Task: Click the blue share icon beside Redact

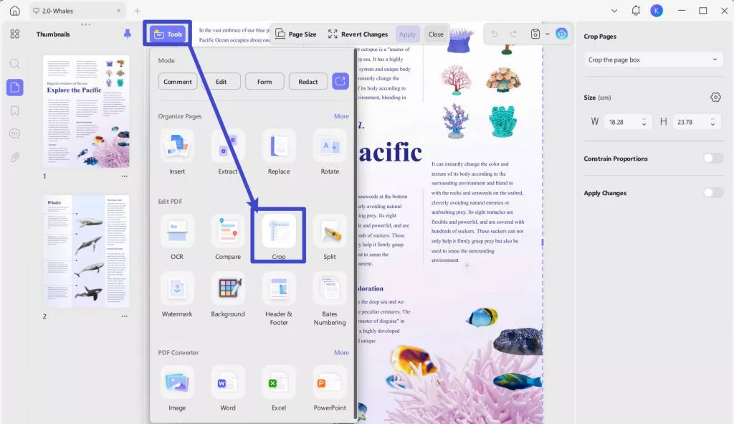Action: click(x=340, y=81)
